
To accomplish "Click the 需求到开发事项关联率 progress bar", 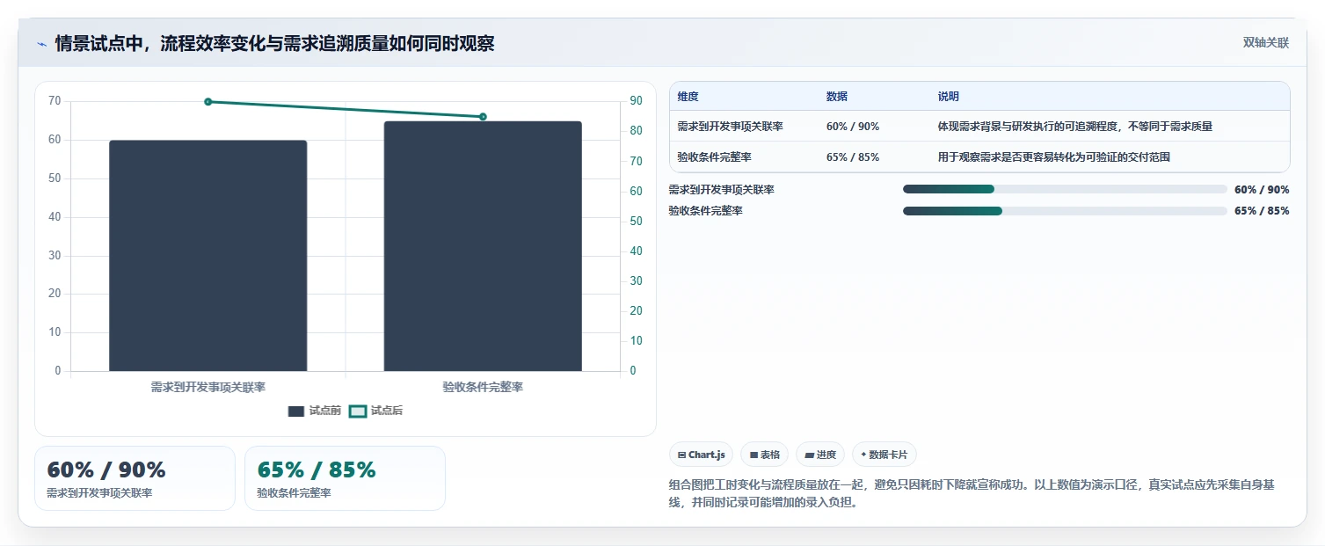I will pos(1065,189).
